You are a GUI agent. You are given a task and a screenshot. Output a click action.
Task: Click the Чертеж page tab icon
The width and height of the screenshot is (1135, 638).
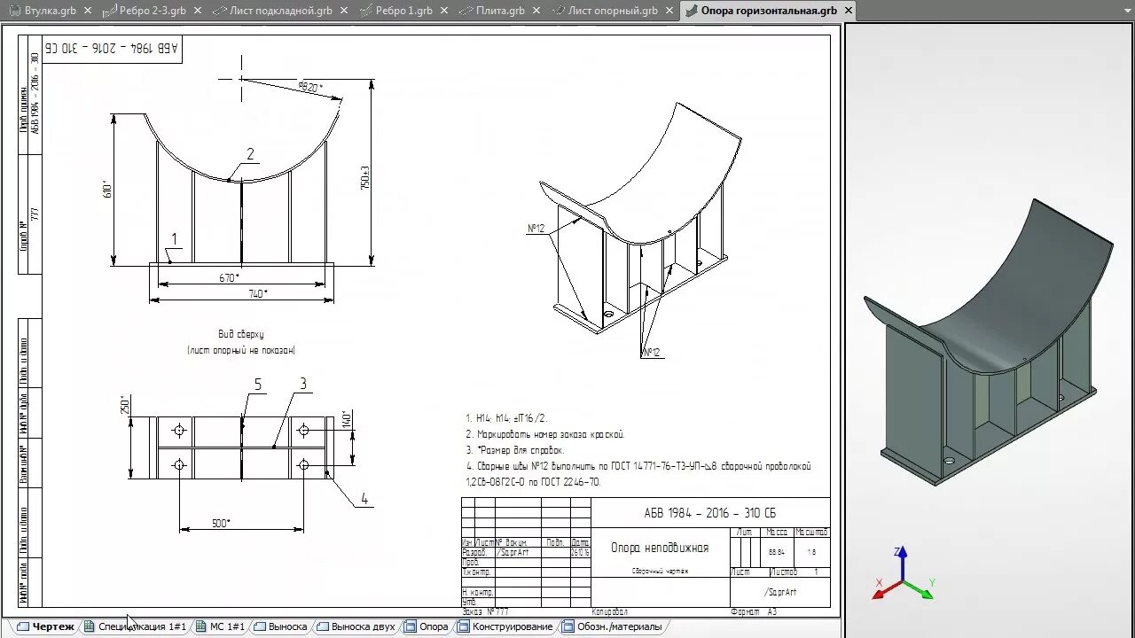point(23,626)
